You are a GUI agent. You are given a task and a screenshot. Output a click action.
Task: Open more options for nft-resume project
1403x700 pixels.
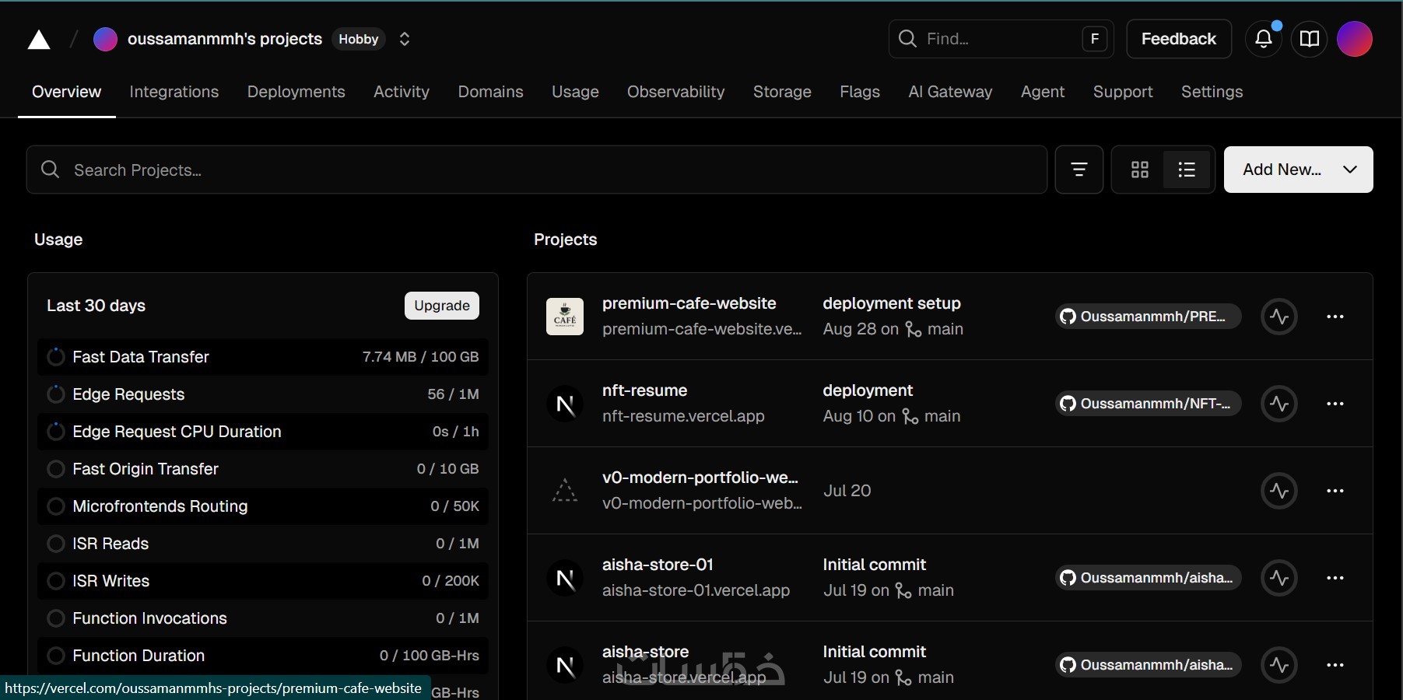point(1335,404)
